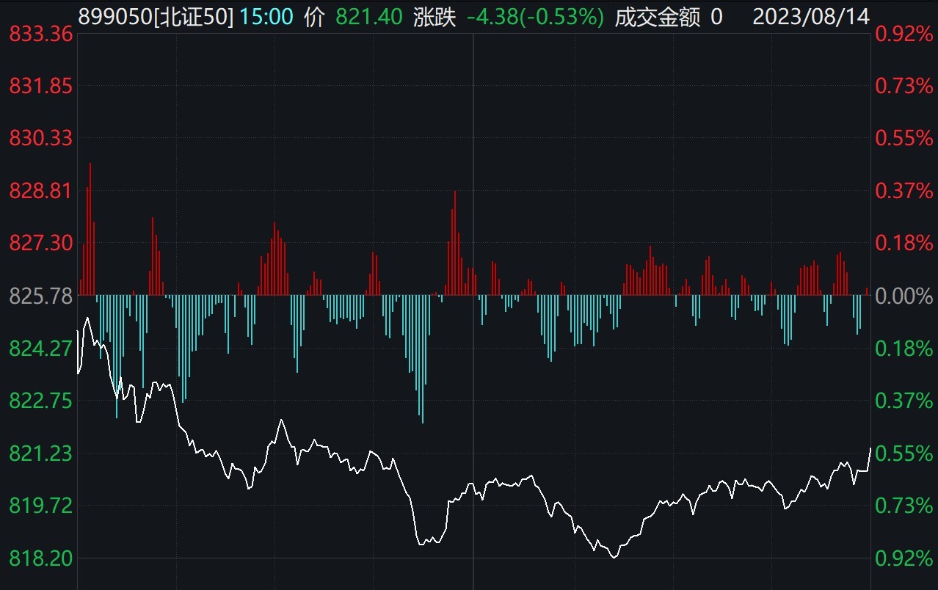Click left axis value 830.33
The height and width of the screenshot is (590, 938).
tap(40, 138)
